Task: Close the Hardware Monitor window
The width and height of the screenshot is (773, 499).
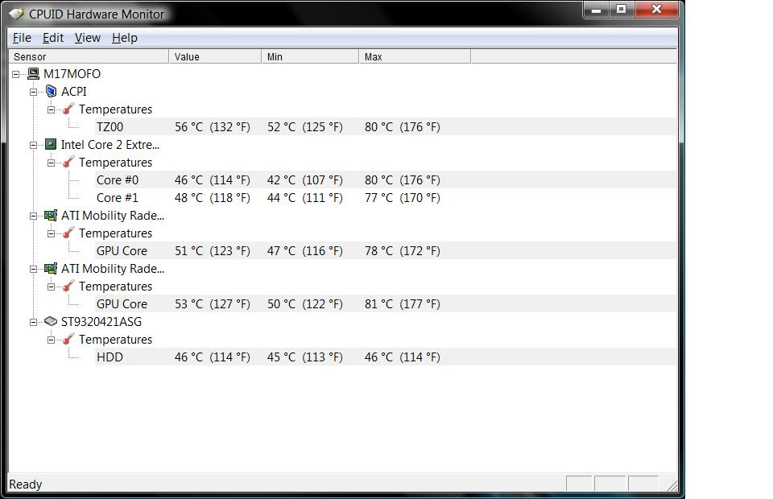Action: (x=657, y=10)
